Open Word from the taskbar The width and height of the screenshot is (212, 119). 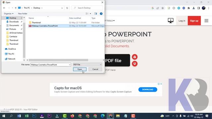(19, 116)
